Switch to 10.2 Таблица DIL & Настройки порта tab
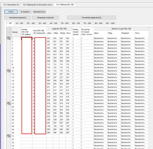Image resolution: width=153 pixels, height=149 pixels. pyautogui.click(x=37, y=5)
